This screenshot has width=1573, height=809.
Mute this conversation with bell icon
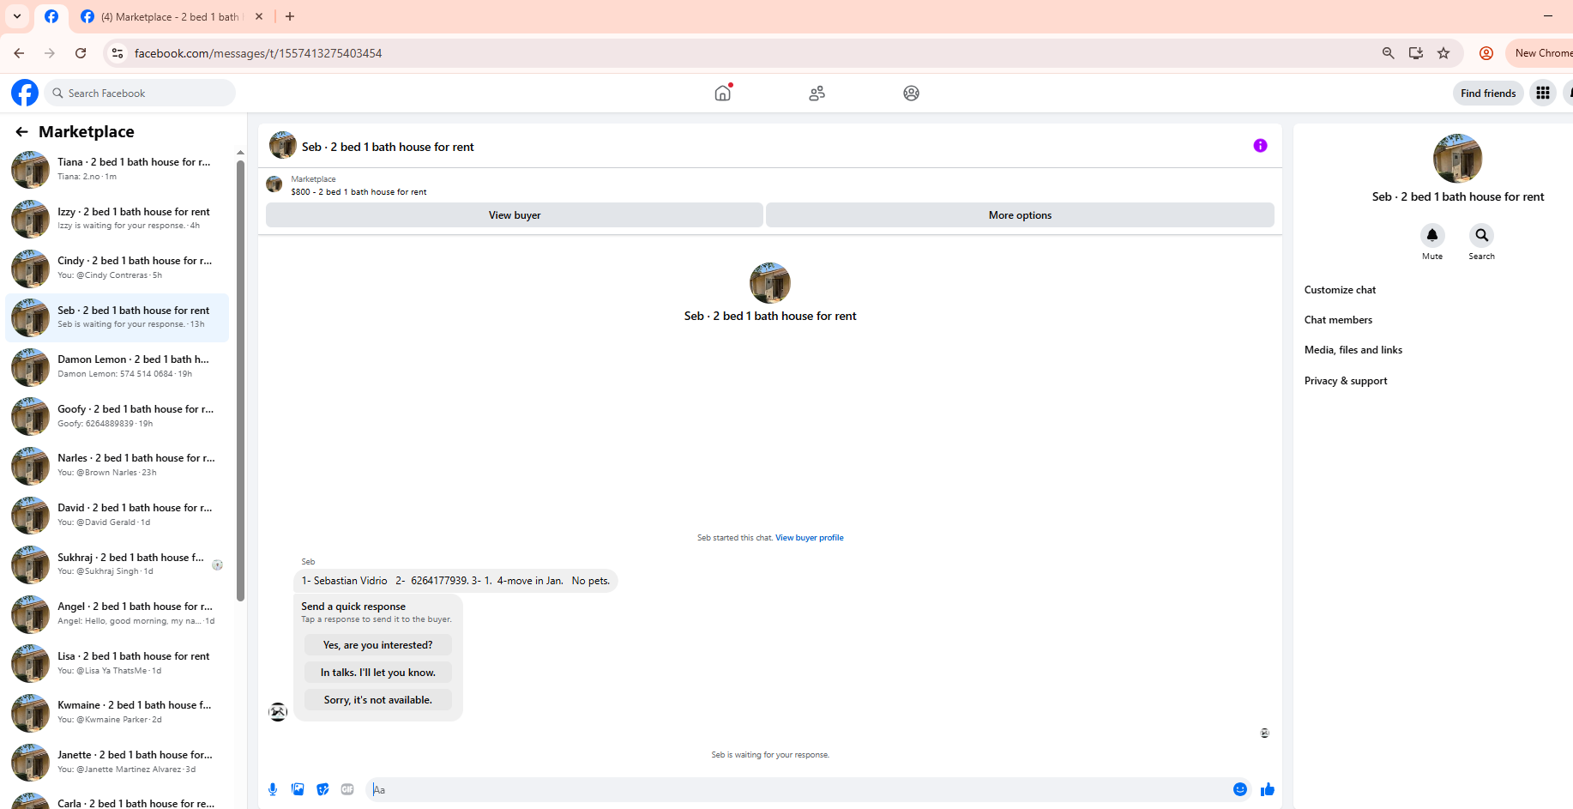1432,235
